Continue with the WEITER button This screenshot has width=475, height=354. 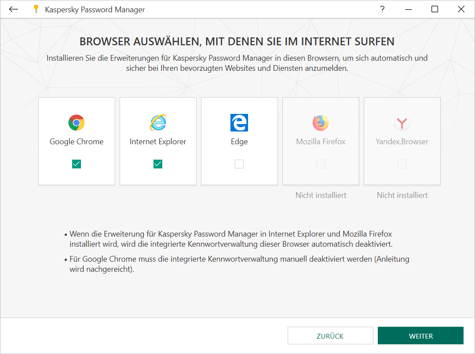420,336
